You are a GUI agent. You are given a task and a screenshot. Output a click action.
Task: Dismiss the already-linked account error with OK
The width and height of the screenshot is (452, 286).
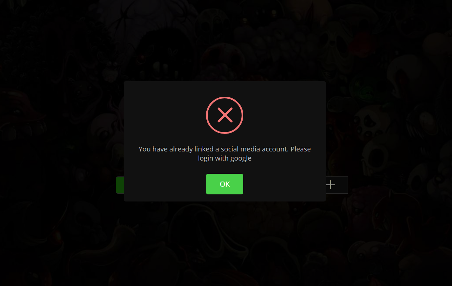click(224, 184)
